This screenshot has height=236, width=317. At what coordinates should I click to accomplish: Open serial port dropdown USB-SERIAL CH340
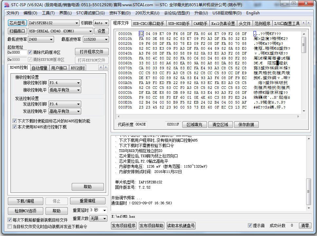pos(61,31)
